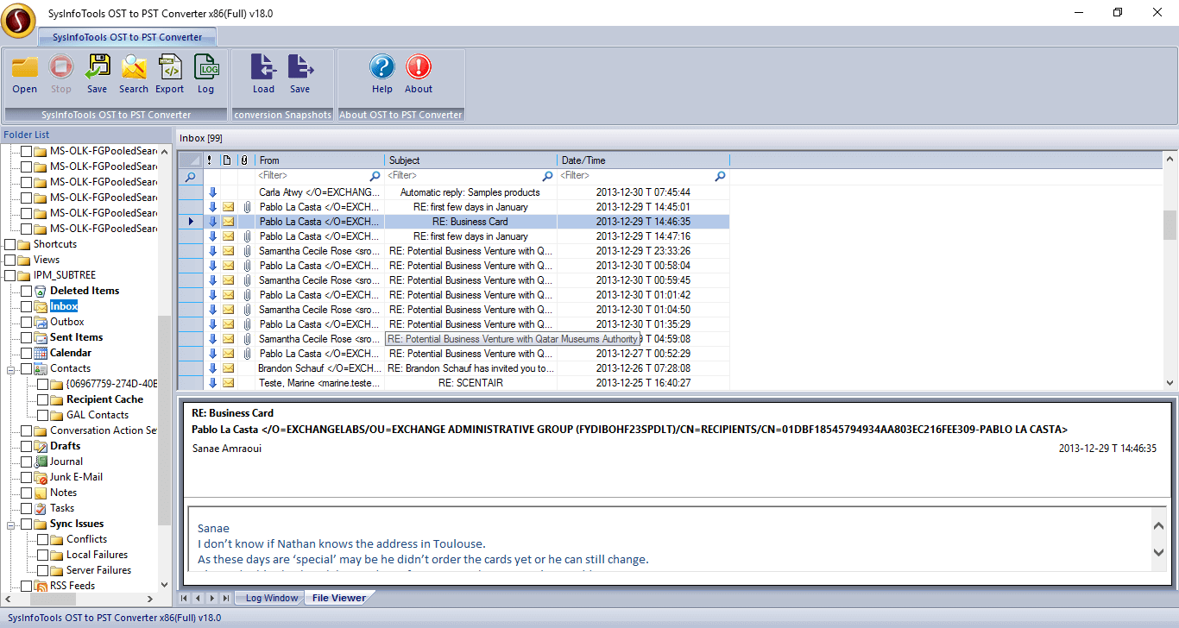
Task: Click the down arrow of the message list scrollbar
Action: (x=1170, y=382)
